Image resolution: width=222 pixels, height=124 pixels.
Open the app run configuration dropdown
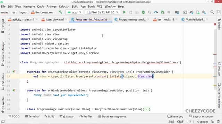tap(74, 12)
